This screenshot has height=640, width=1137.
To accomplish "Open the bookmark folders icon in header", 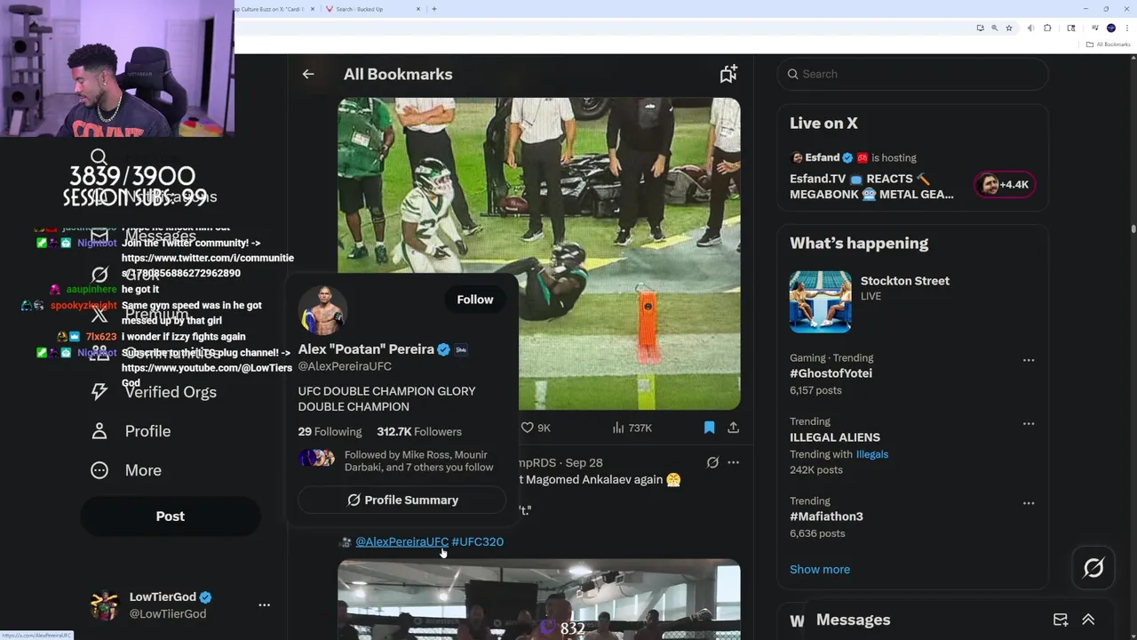I will (728, 75).
